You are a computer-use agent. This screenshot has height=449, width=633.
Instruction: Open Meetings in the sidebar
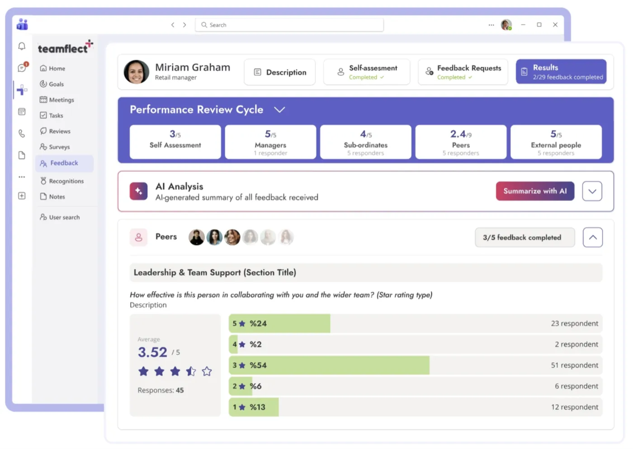click(57, 100)
